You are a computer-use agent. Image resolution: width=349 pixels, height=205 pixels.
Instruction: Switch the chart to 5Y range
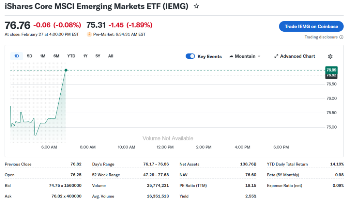(x=98, y=56)
